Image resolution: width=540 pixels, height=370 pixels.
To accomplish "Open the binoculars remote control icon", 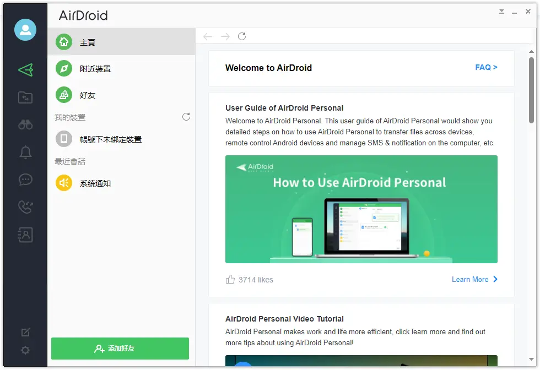I will point(25,124).
